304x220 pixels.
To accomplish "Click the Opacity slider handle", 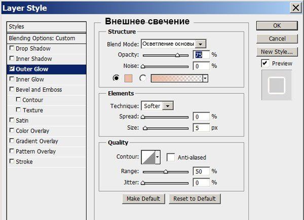I will 177,55.
